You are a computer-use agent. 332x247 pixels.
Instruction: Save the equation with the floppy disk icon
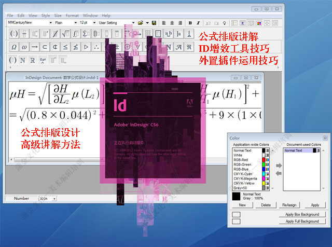[154, 23]
